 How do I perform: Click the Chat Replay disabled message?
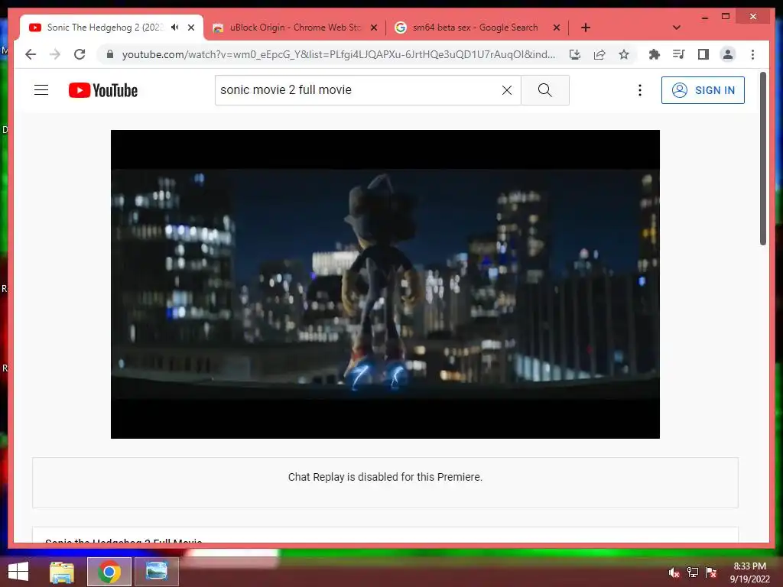tap(385, 477)
